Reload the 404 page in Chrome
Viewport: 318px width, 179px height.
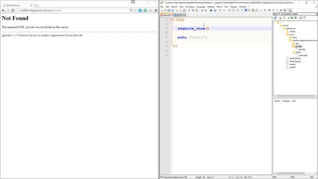(13, 10)
